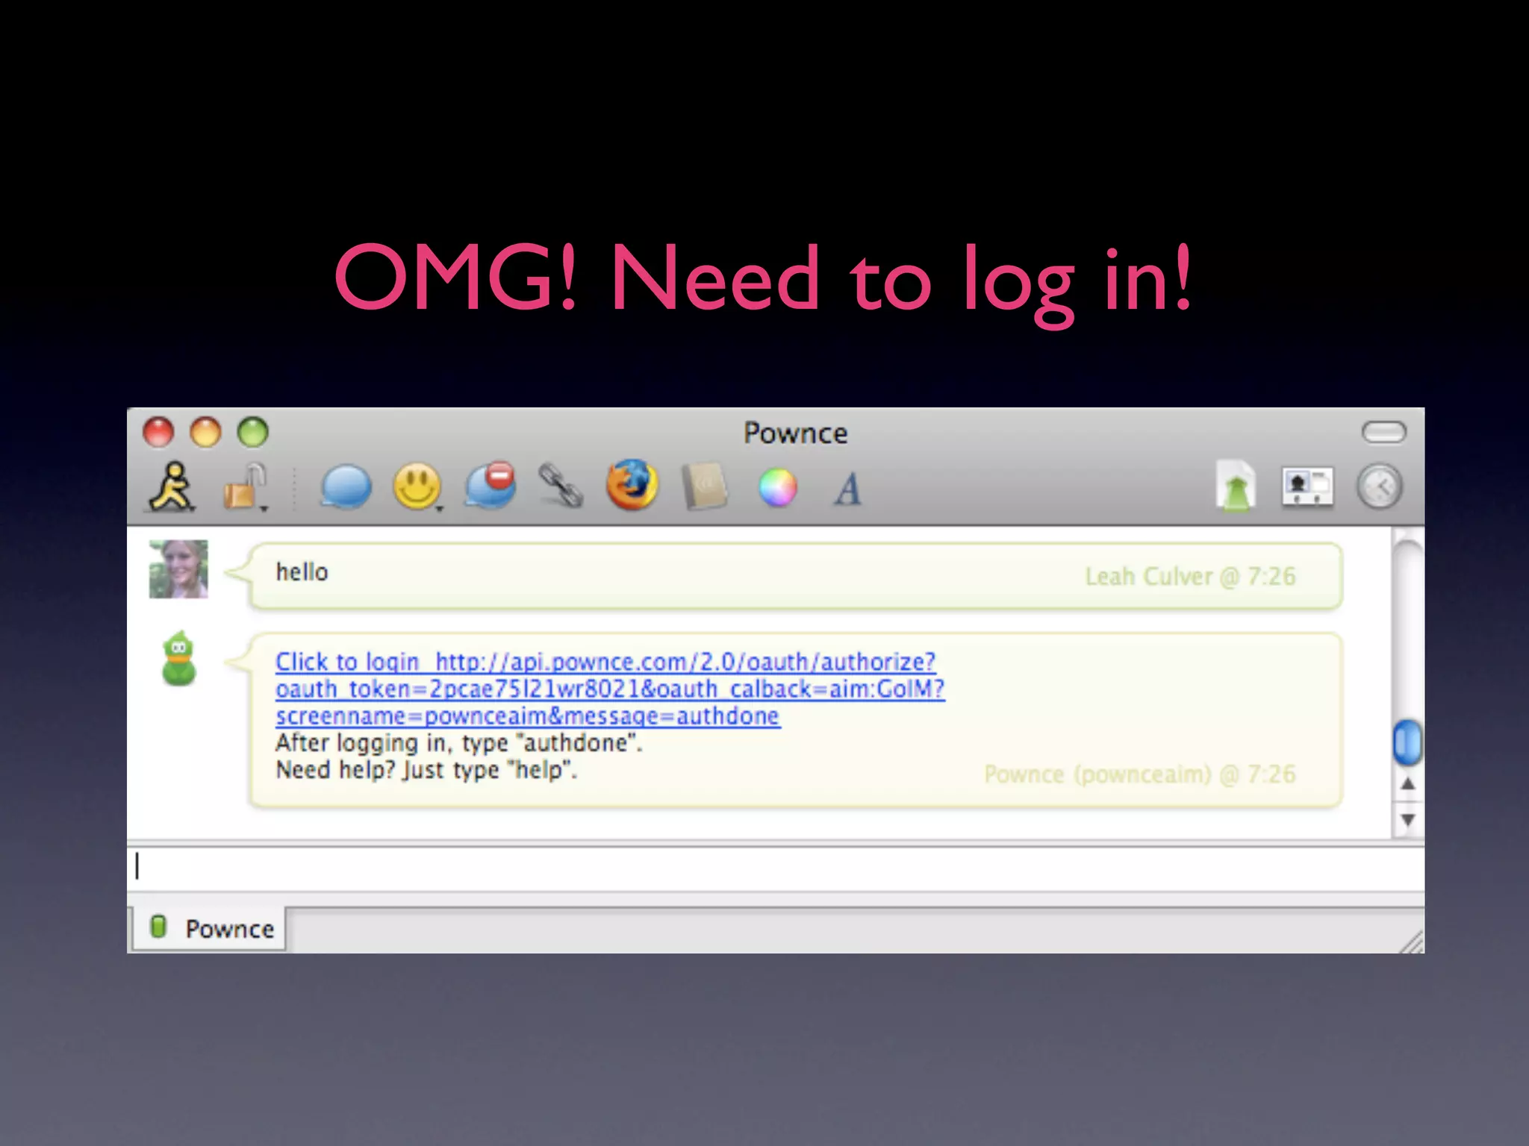Viewport: 1529px width, 1146px height.
Task: Click the blue chat bubble icon
Action: (x=345, y=487)
